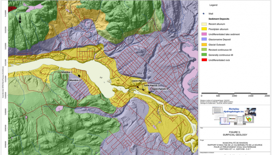The width and height of the screenshot is (272, 155).
Task: Click the 'Saint-Patrick 2' map label
Action: (152, 85)
